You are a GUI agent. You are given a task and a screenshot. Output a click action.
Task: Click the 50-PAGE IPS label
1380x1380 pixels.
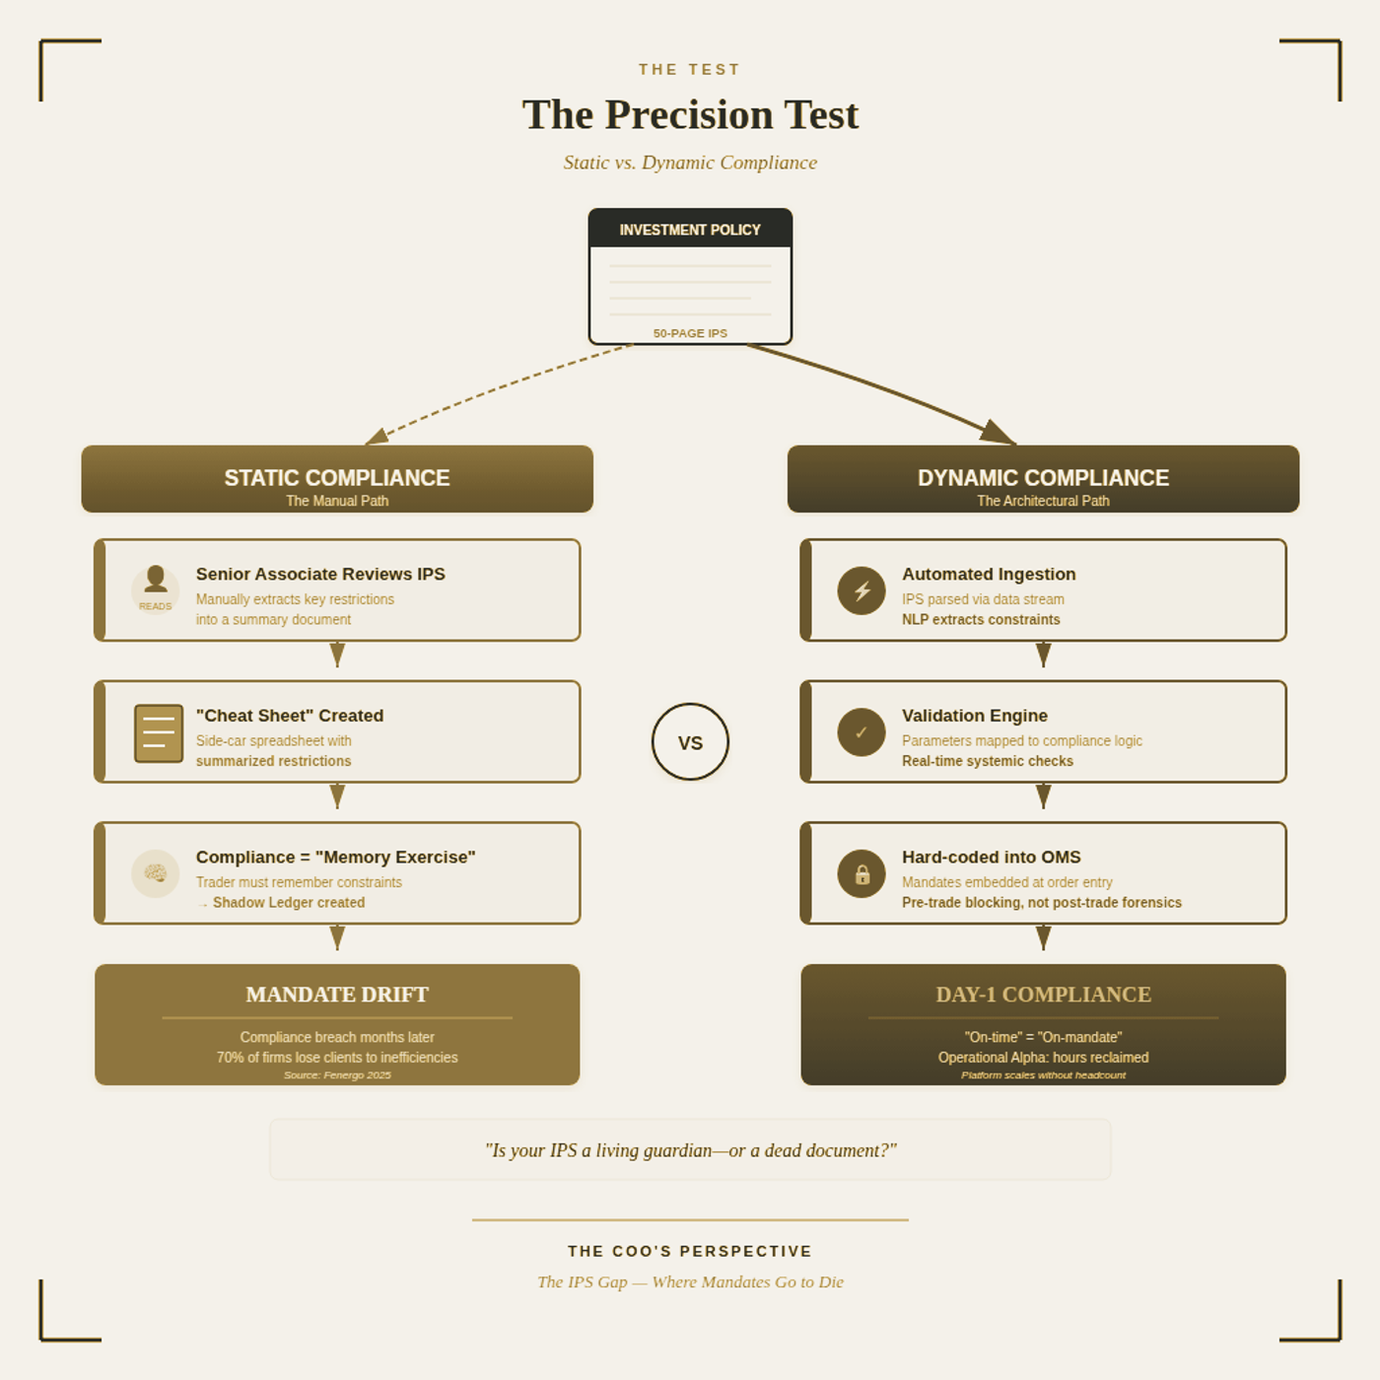pos(690,333)
